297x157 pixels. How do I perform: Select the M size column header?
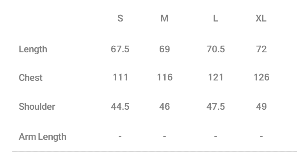(x=164, y=18)
